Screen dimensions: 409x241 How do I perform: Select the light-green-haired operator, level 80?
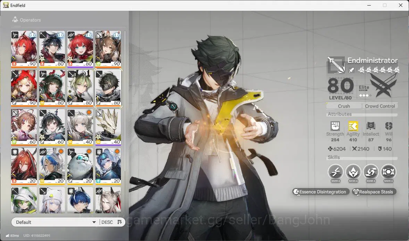coord(80,88)
